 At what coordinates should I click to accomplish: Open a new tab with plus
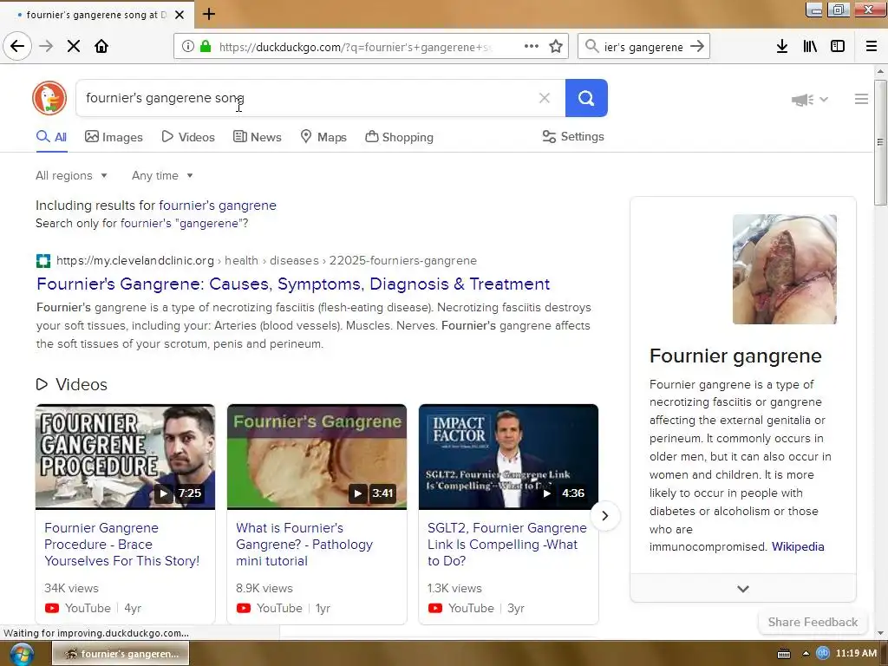pos(209,14)
